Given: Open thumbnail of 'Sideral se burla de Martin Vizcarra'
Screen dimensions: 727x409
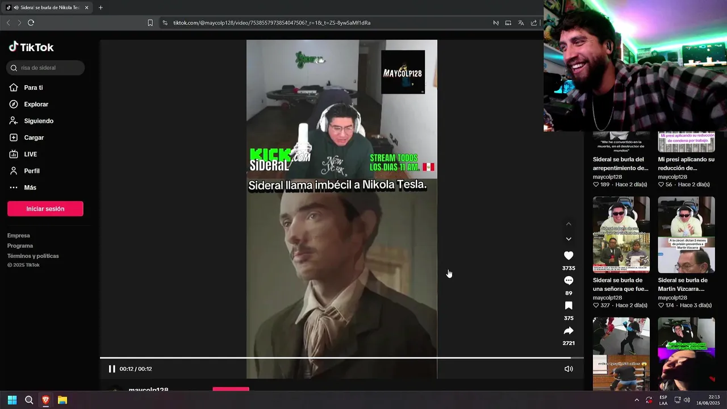Looking at the screenshot, I should click(x=686, y=235).
